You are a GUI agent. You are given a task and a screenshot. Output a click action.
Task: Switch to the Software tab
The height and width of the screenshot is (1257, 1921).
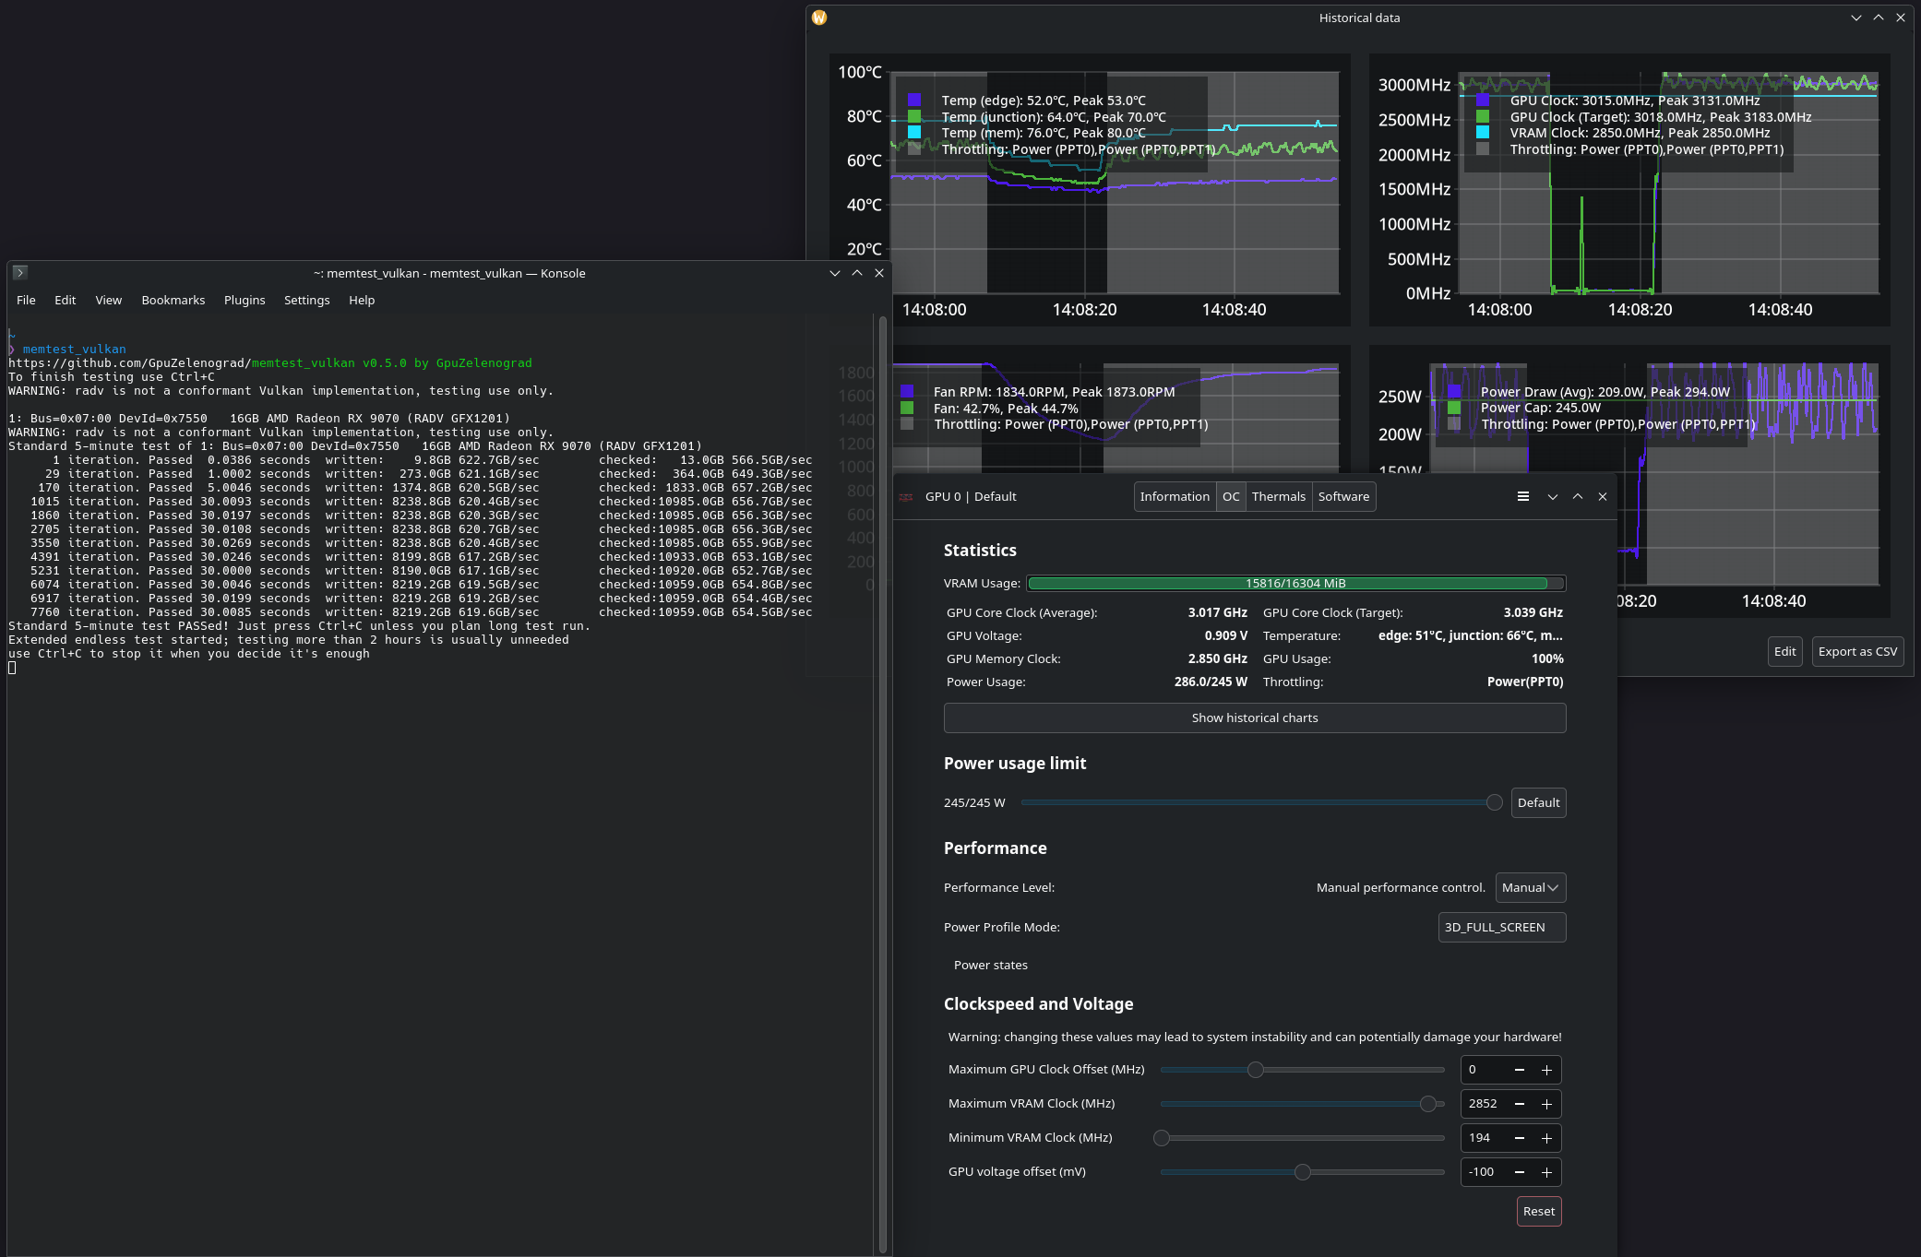click(1343, 497)
